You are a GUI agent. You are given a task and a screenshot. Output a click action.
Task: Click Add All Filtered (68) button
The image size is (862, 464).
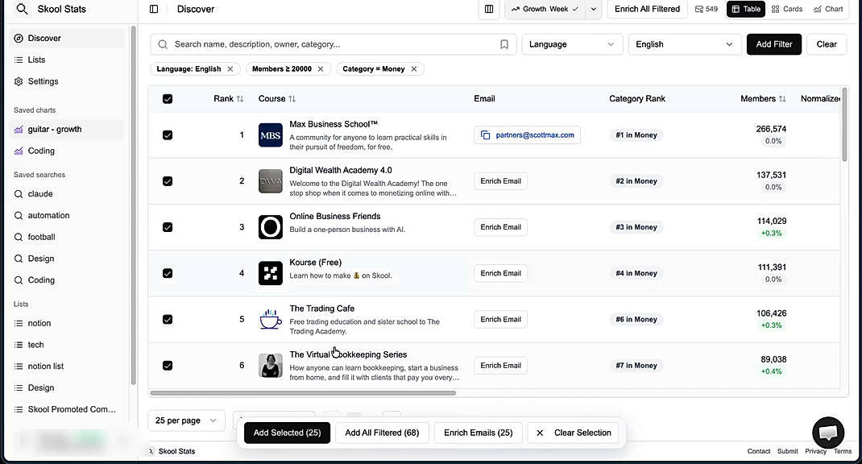point(382,433)
